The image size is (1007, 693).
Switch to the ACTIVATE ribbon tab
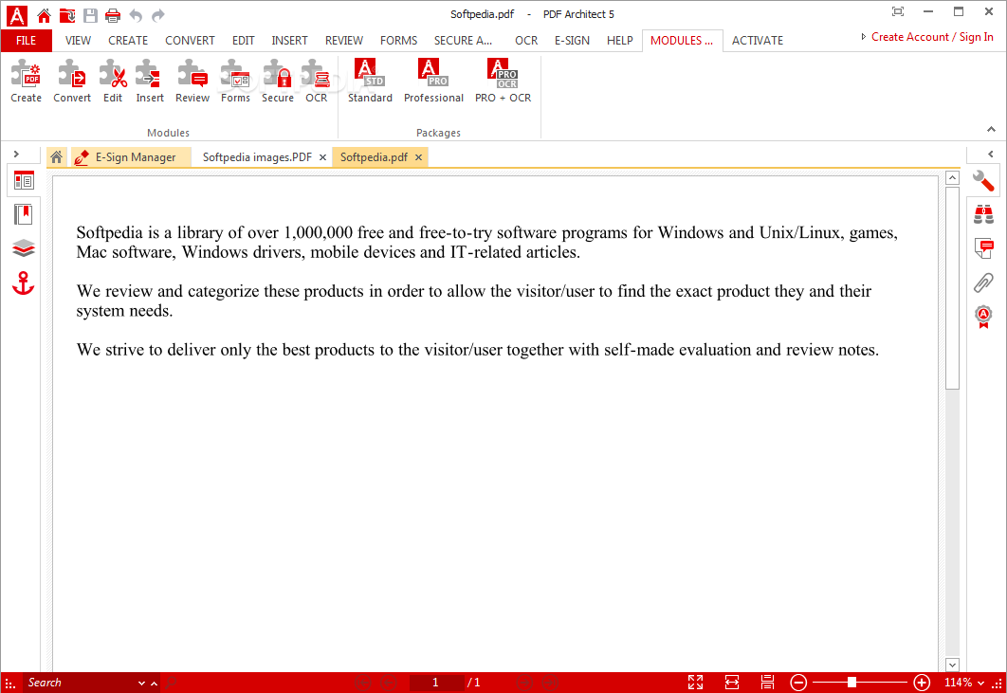pyautogui.click(x=758, y=41)
